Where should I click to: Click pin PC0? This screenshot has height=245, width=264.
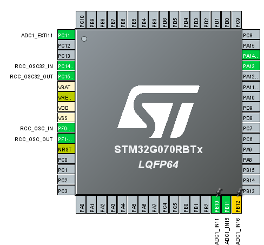coord(66,160)
